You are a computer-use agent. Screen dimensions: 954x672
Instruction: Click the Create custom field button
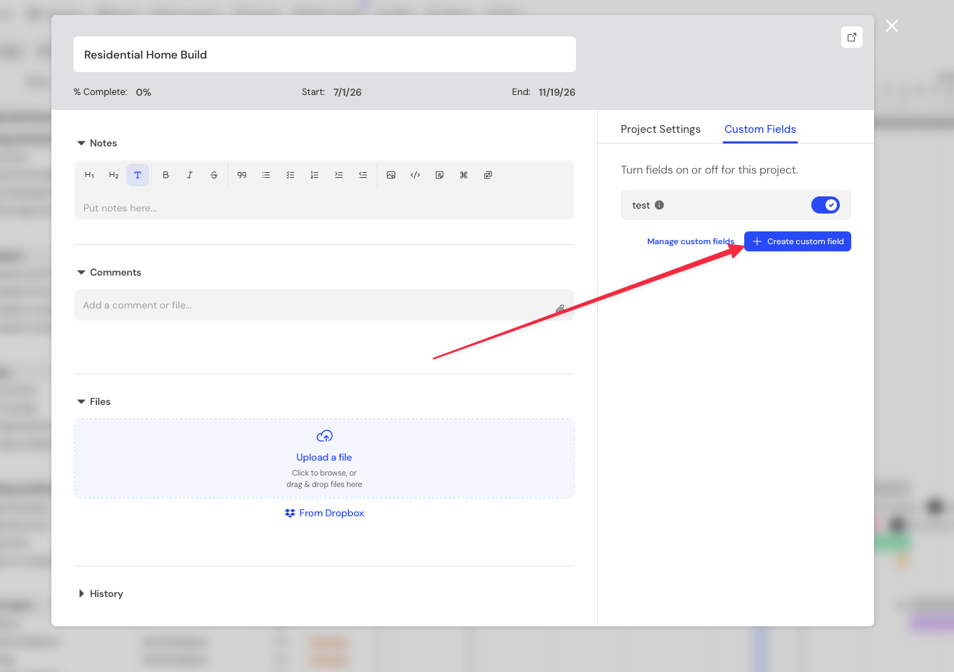[x=798, y=241]
